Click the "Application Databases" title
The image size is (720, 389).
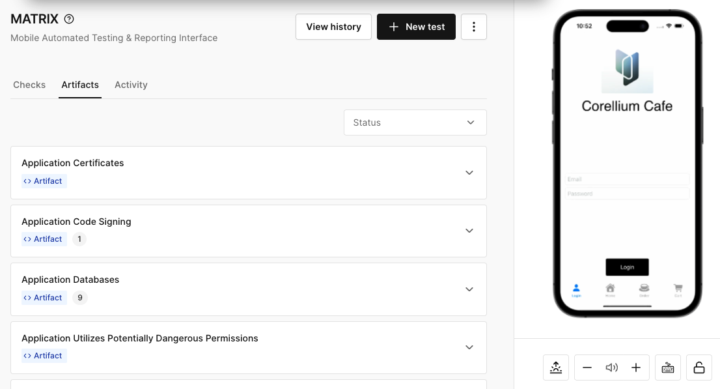[70, 280]
